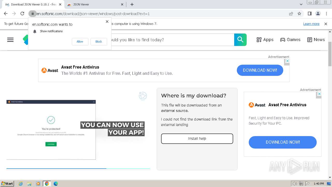Bookmark this page with the star
The height and width of the screenshot is (187, 332).
(x=299, y=14)
